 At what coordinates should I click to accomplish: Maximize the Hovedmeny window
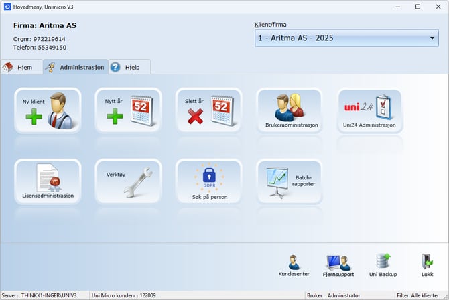(418, 7)
